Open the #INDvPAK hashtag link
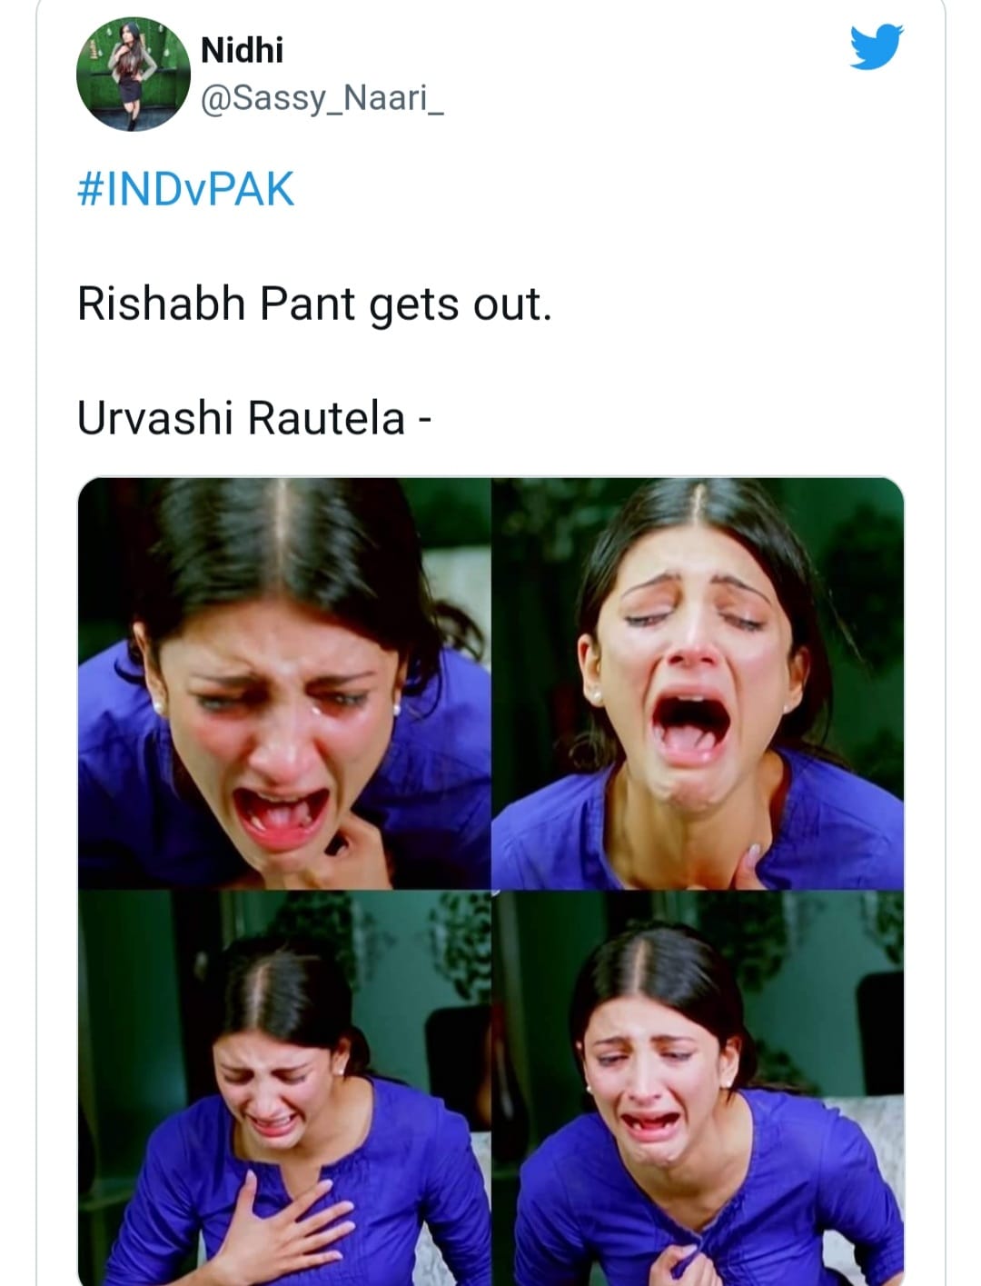This screenshot has height=1286, width=981. point(186,189)
